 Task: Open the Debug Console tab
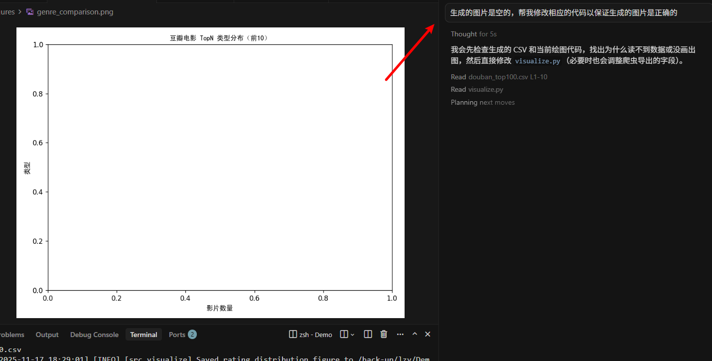(x=94, y=335)
